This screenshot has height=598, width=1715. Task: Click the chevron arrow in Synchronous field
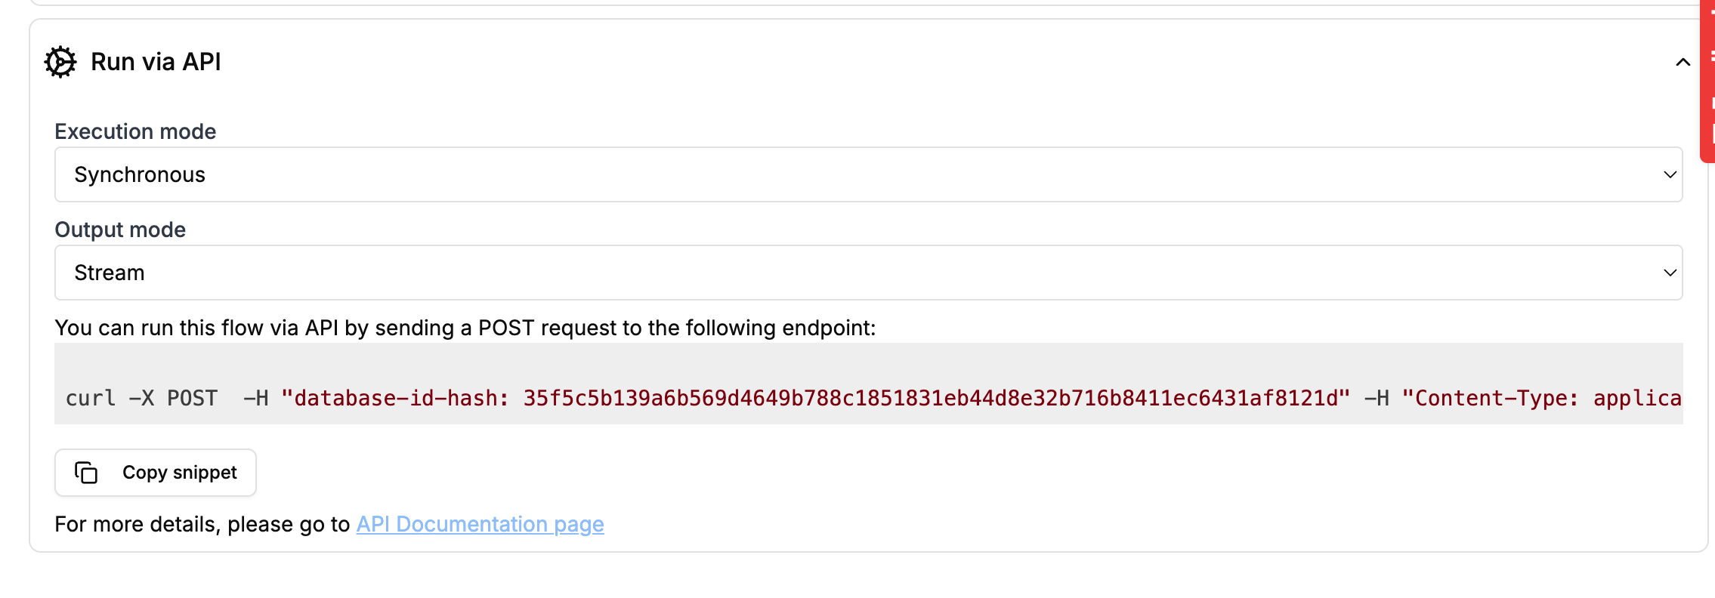point(1670,174)
